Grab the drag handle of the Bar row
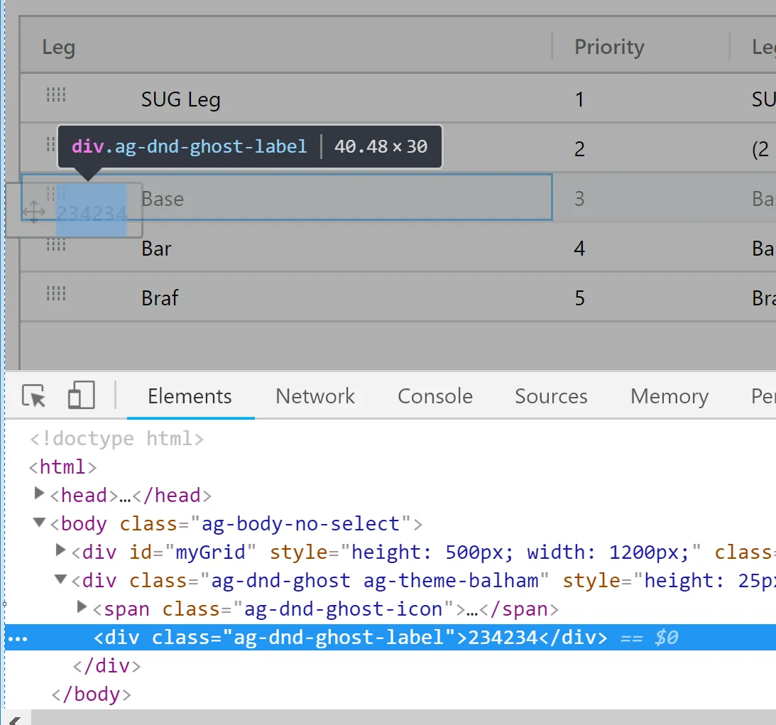 (x=56, y=244)
